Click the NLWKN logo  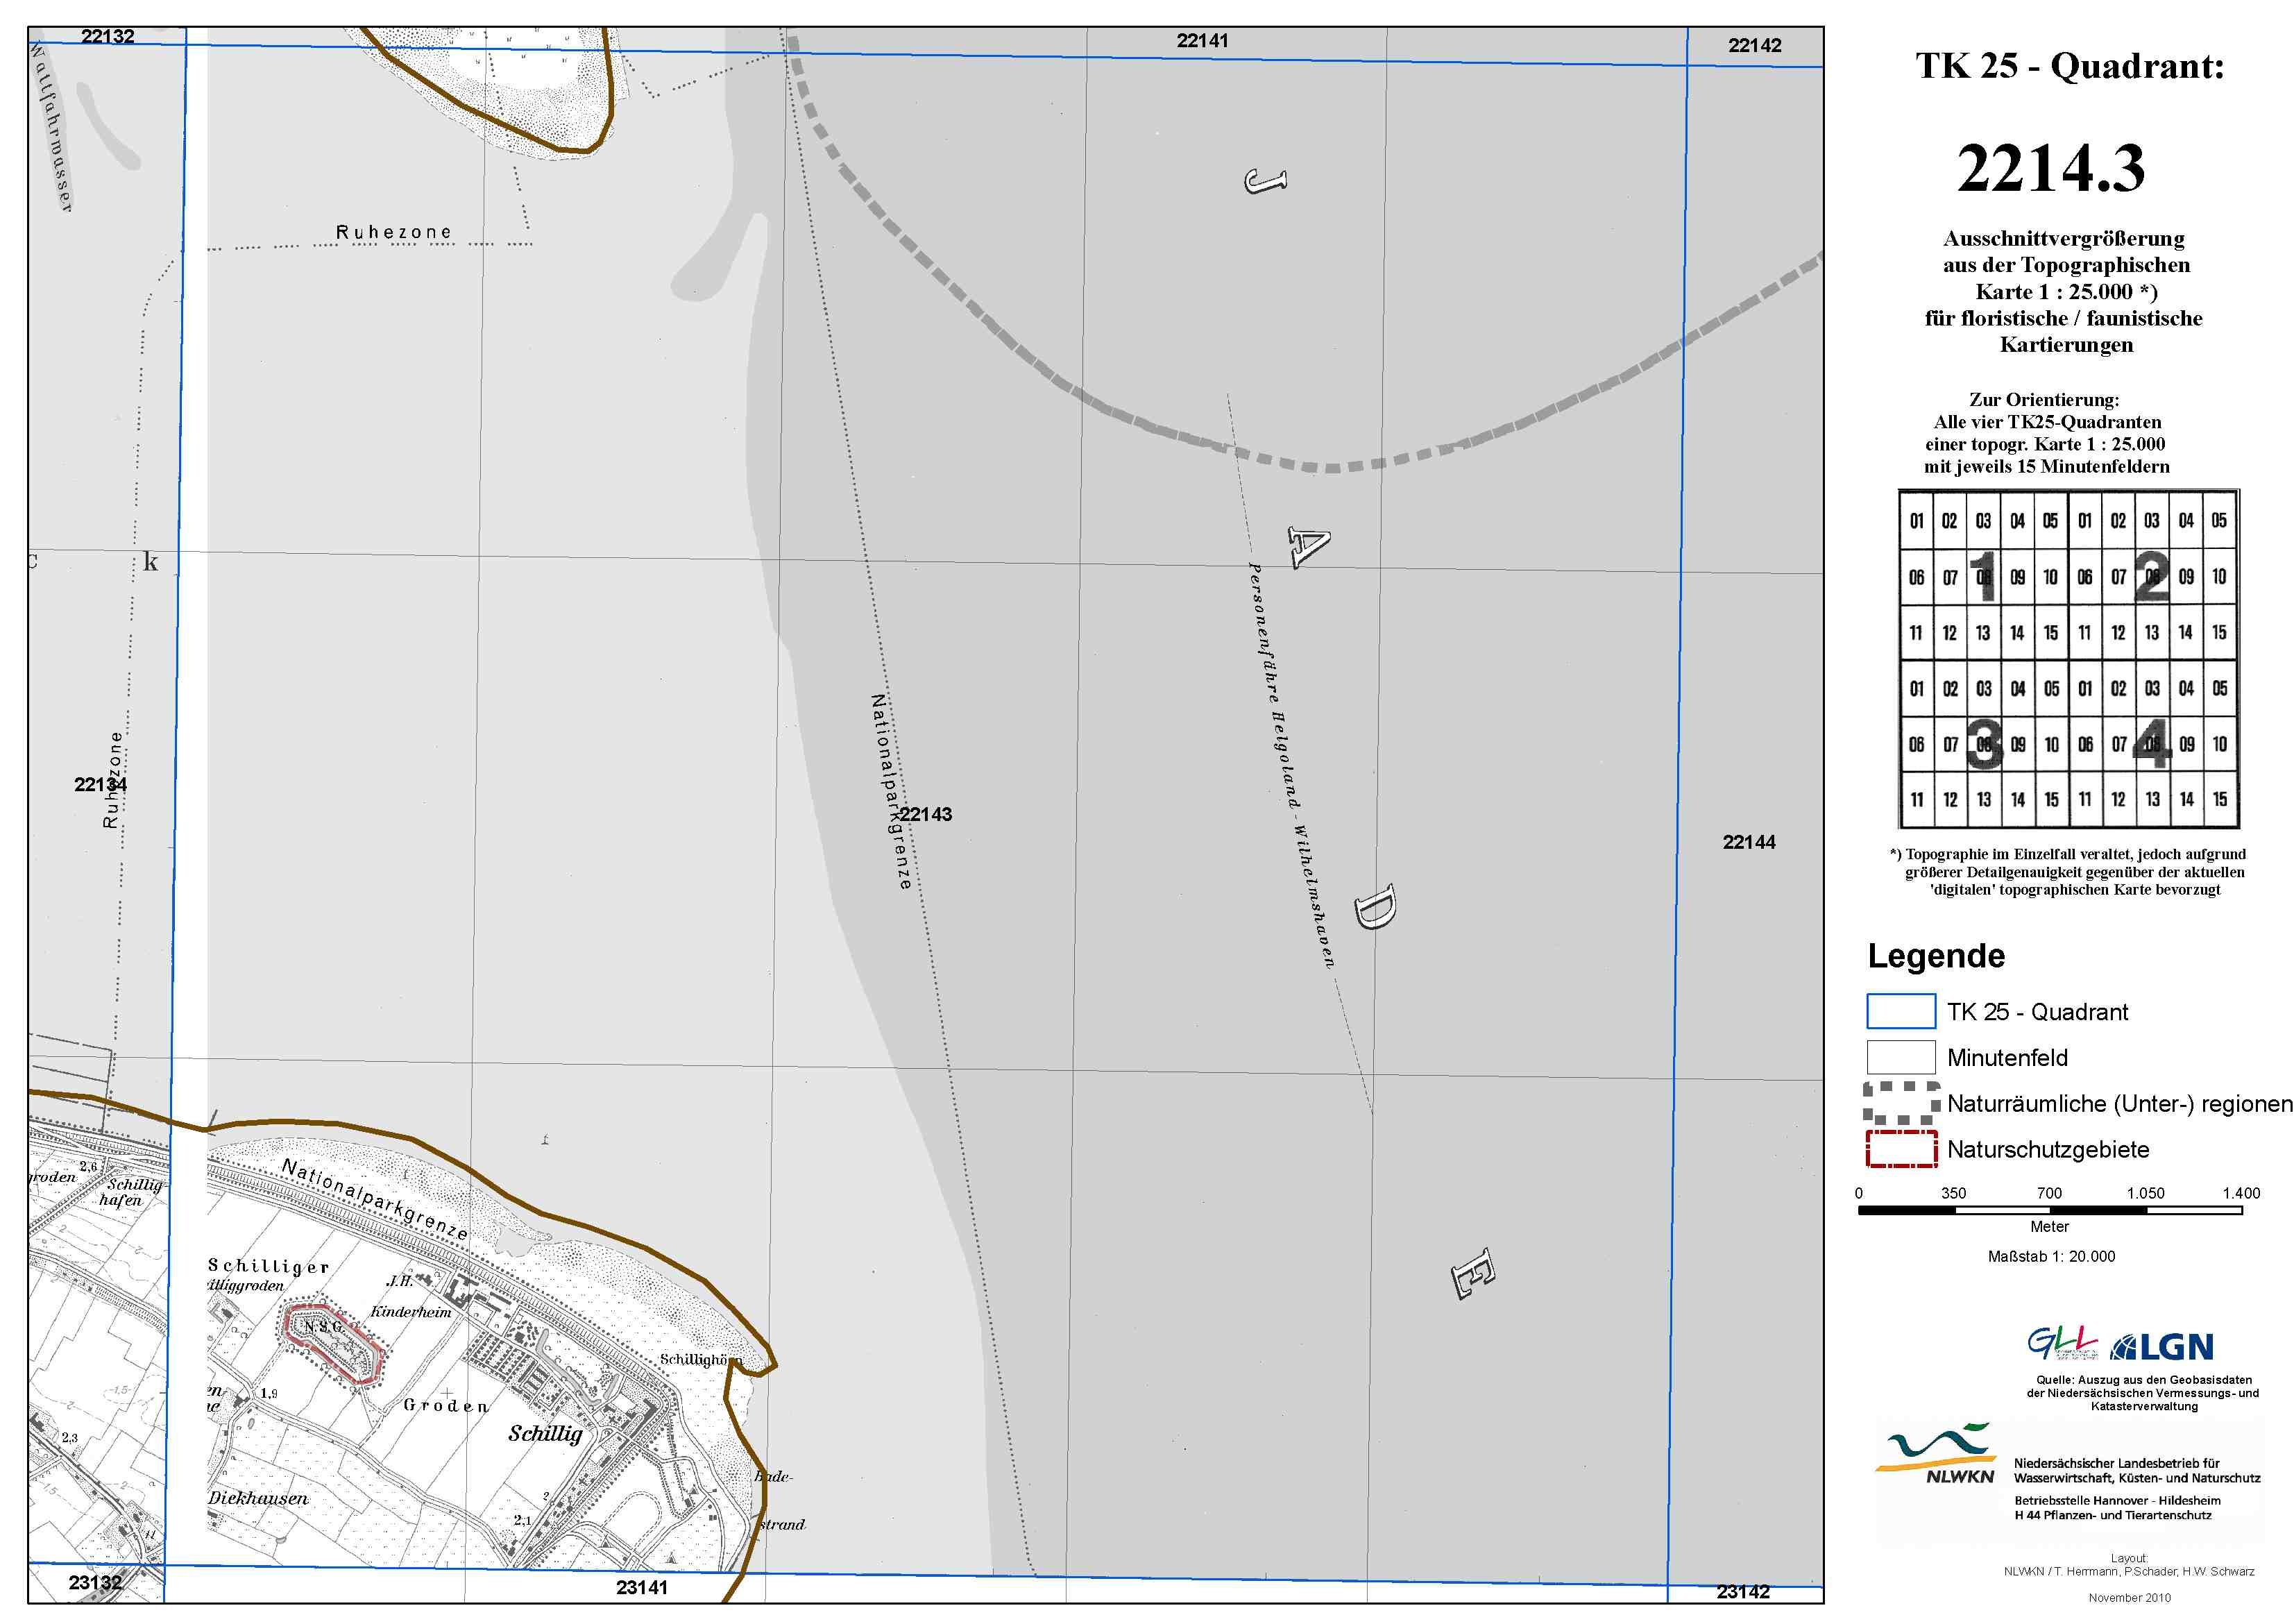point(1937,1455)
